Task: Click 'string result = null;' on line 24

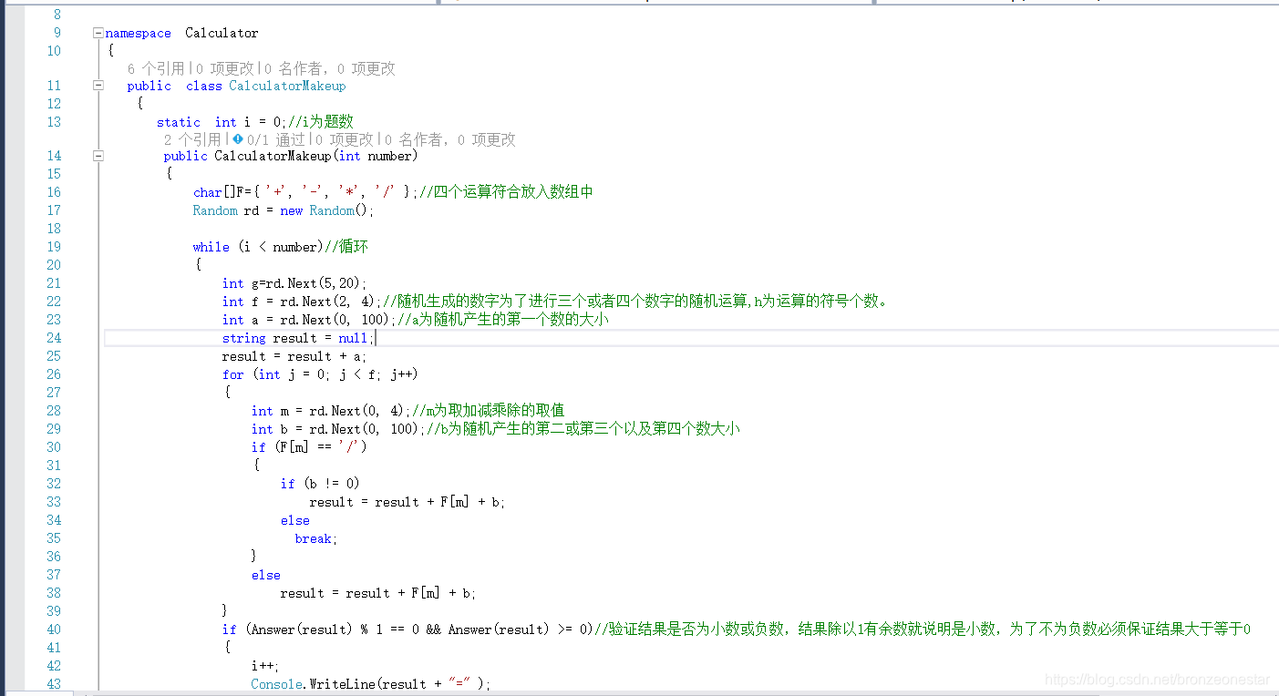Action: click(298, 338)
